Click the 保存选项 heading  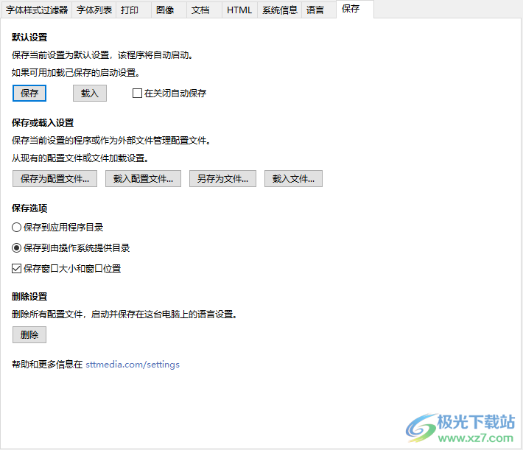pyautogui.click(x=29, y=208)
